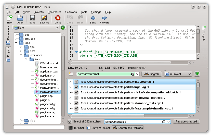
Task: Click the project tree vertical scrollbar
Action: pyautogui.click(x=63, y=76)
